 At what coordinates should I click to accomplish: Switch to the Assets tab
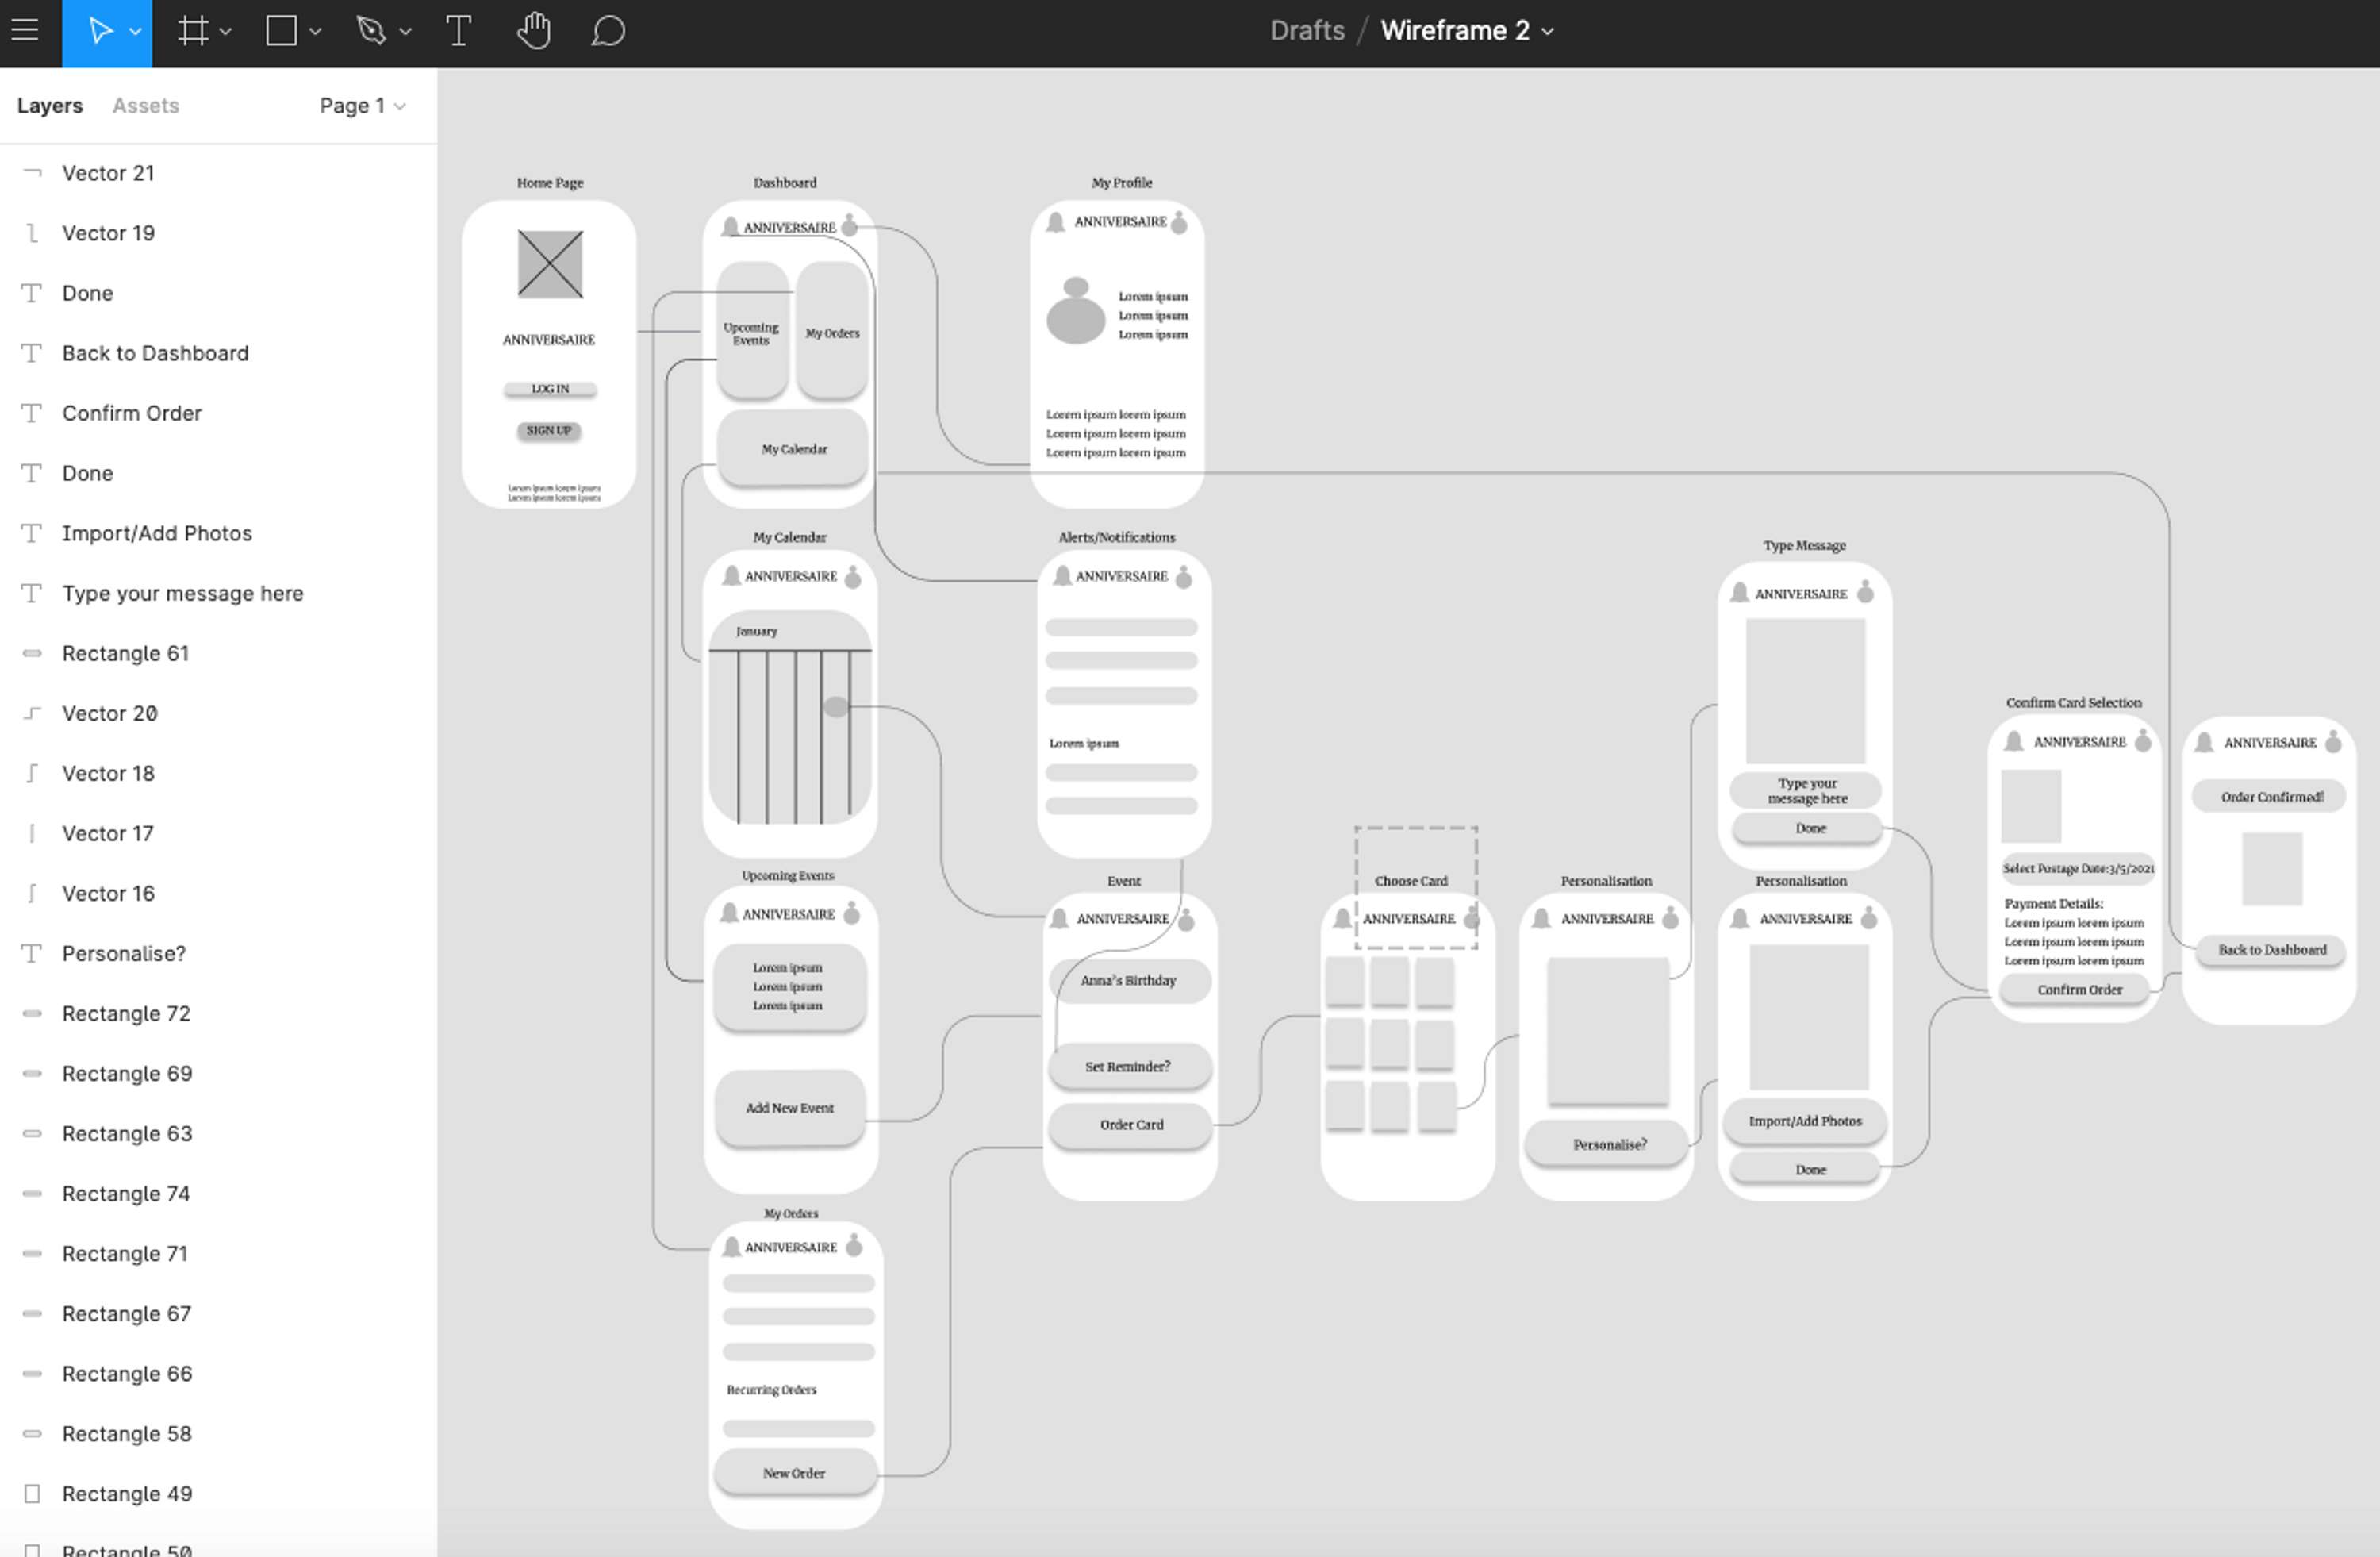[x=145, y=106]
